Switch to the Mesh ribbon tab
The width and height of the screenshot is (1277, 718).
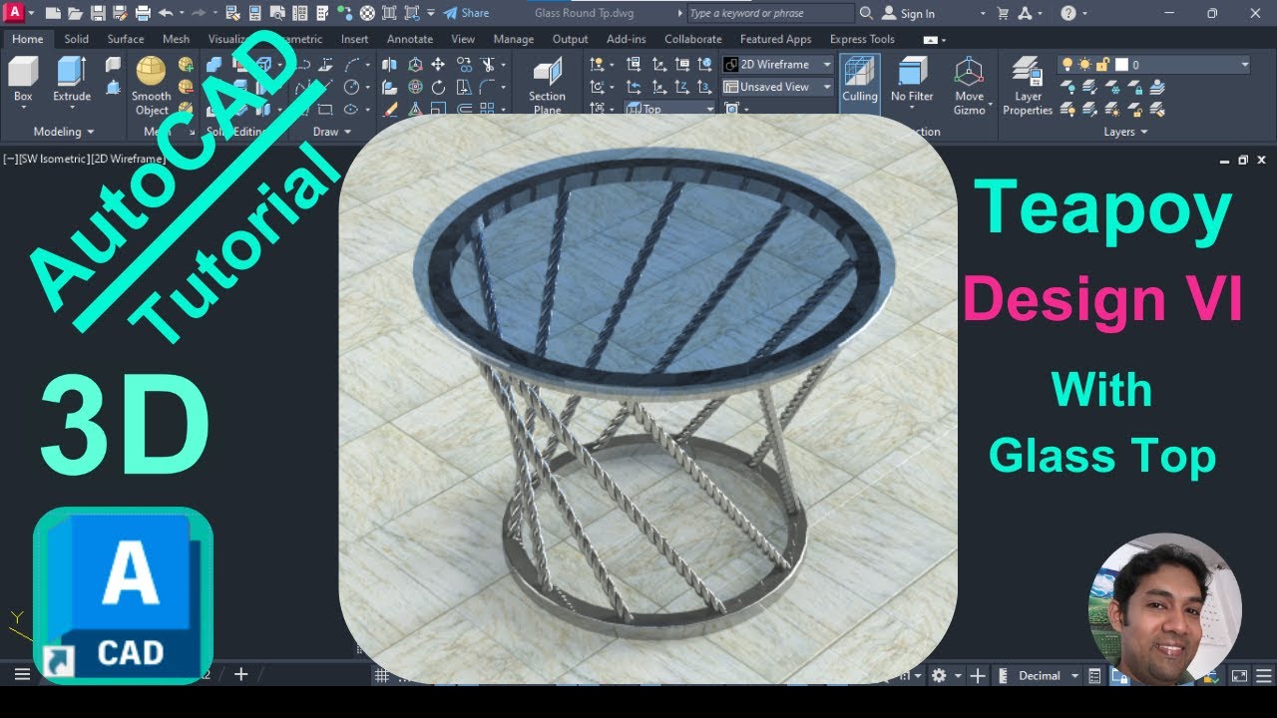click(x=176, y=39)
